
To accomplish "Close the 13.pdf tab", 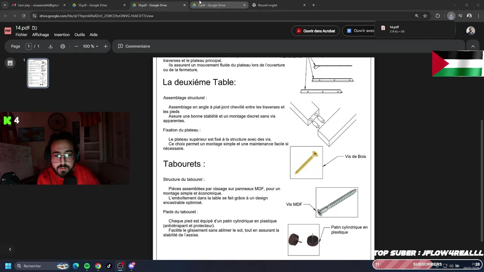I will pos(124,5).
